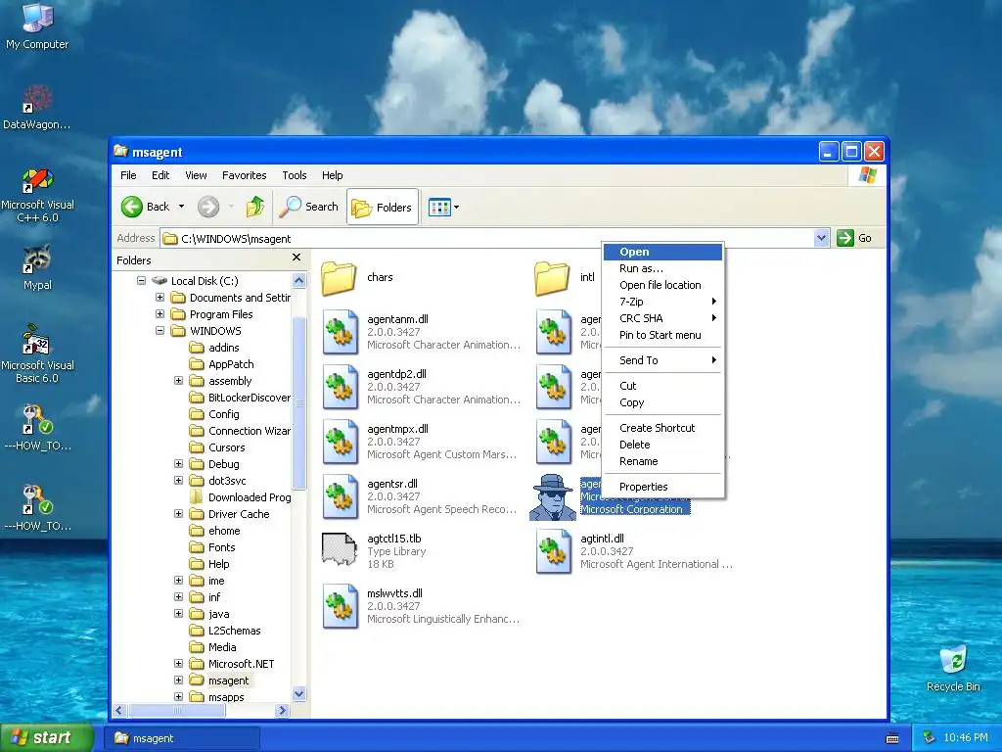
Task: Choose Open file location
Action: [x=662, y=285]
